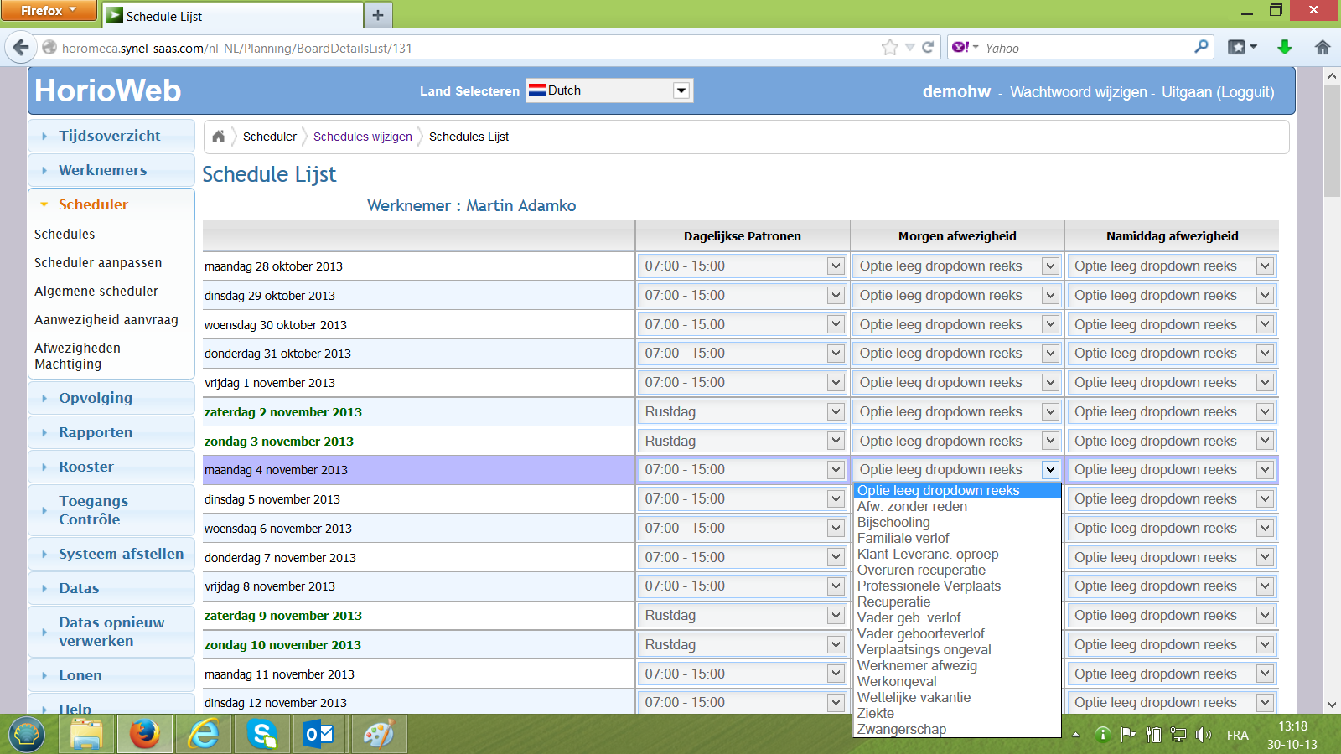Click the Windows Start orb
The height and width of the screenshot is (754, 1341).
(27, 735)
